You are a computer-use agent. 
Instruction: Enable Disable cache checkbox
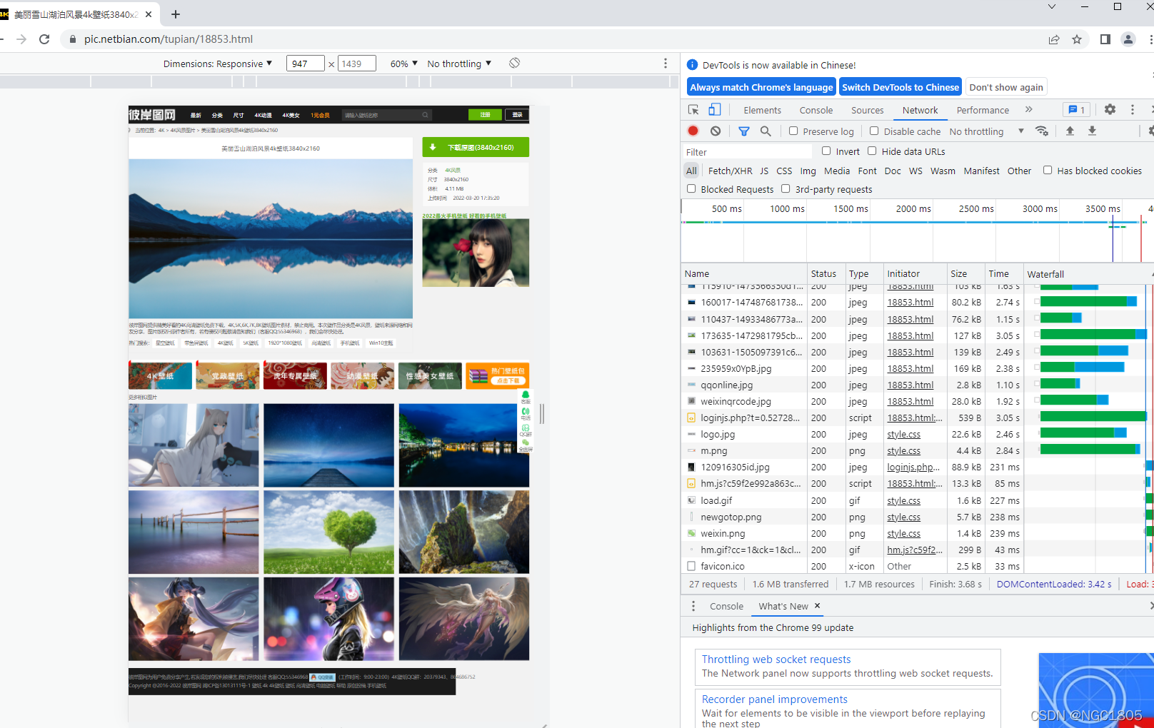tap(874, 131)
